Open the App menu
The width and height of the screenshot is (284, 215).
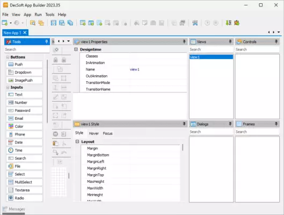click(27, 15)
